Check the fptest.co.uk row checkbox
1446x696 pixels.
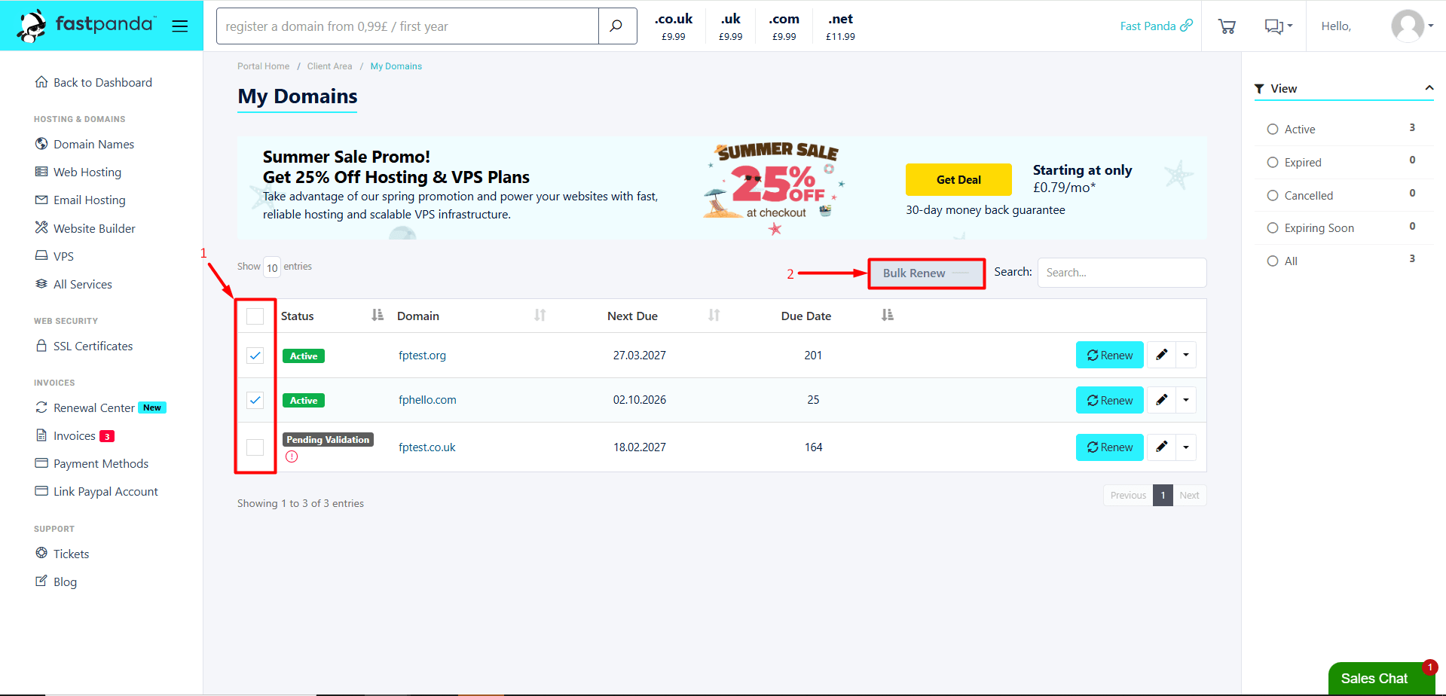255,447
